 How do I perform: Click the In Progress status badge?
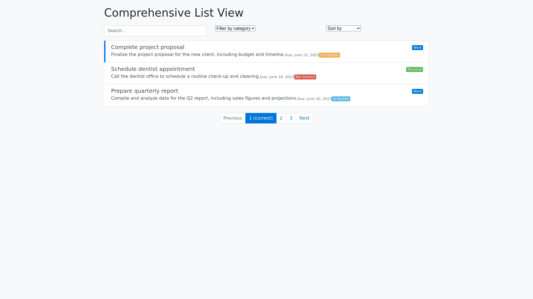coord(329,55)
